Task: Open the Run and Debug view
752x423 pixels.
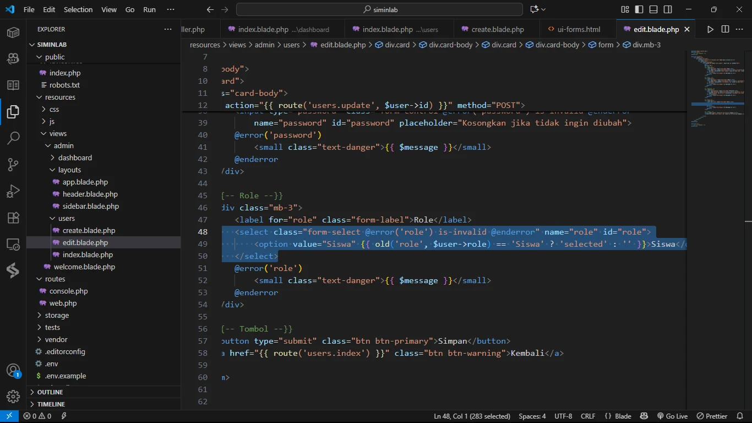Action: coord(13,191)
